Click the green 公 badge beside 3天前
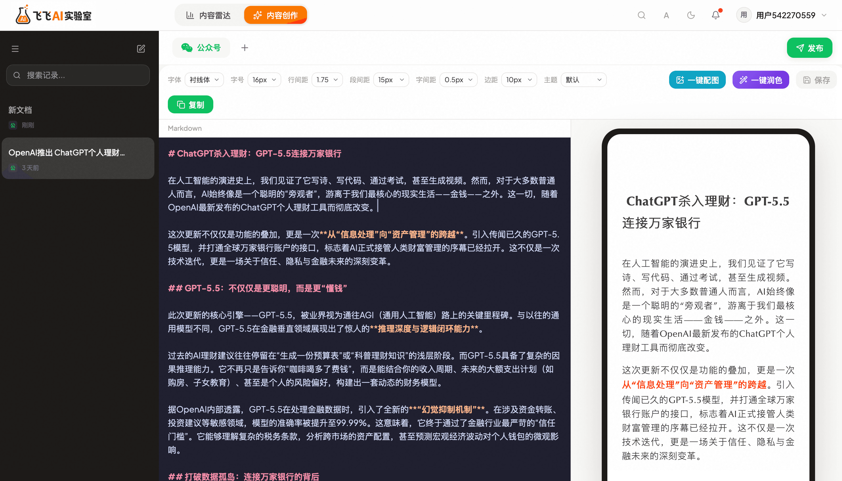The width and height of the screenshot is (842, 481). (13, 168)
